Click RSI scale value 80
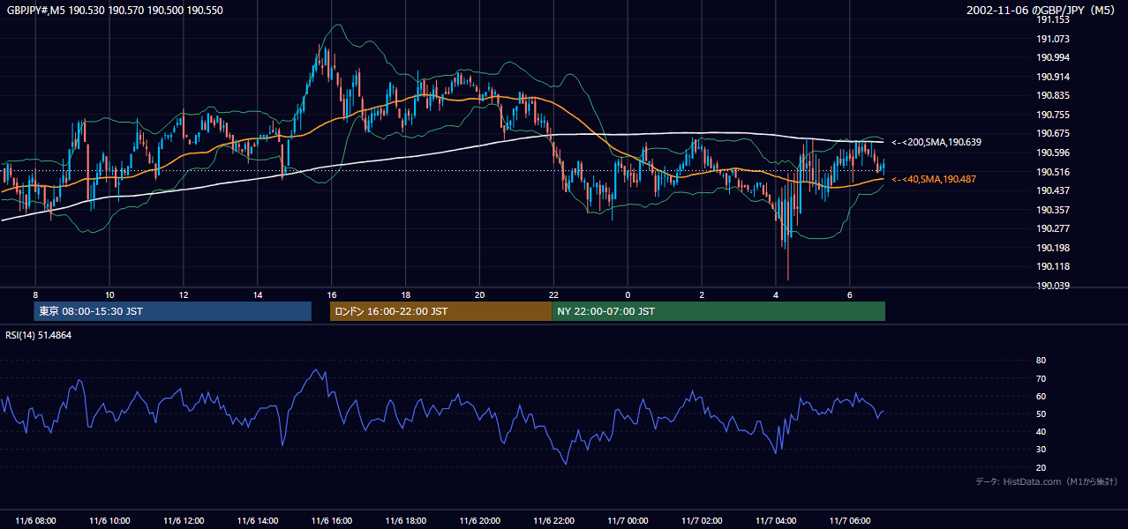 click(x=1041, y=361)
